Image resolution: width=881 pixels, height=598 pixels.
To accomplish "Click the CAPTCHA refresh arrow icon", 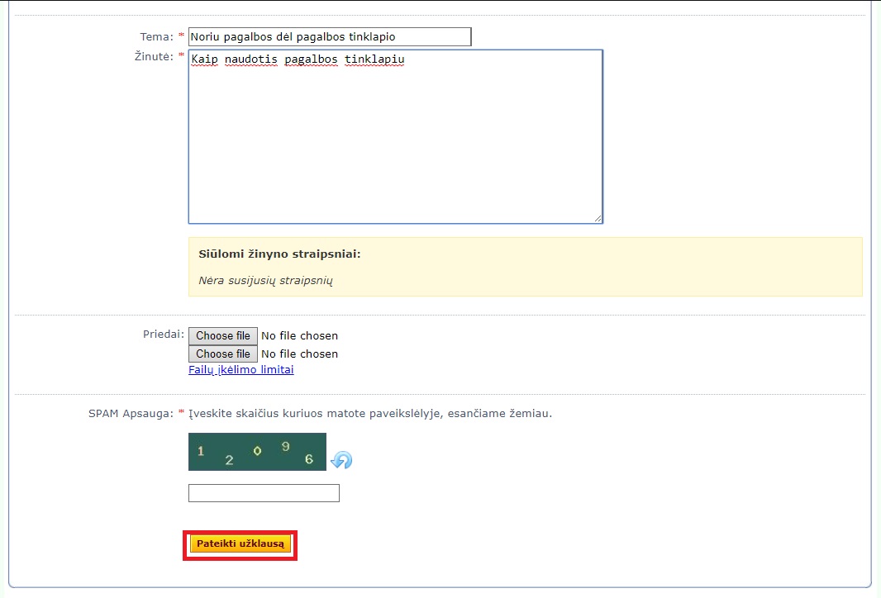I will (x=341, y=460).
